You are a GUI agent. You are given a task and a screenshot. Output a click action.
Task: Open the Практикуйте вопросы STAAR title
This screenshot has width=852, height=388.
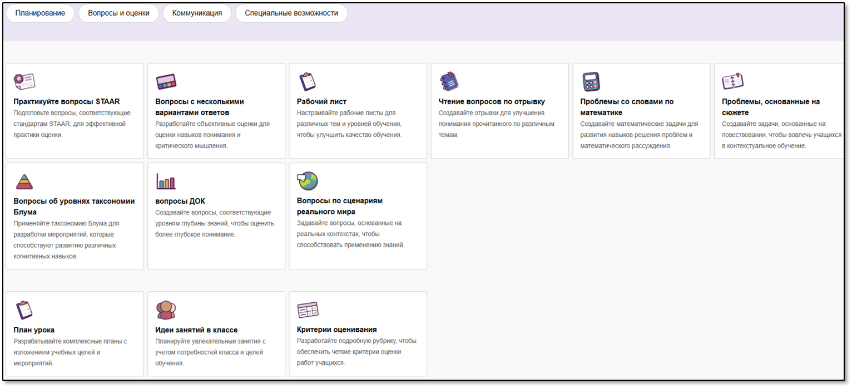67,102
